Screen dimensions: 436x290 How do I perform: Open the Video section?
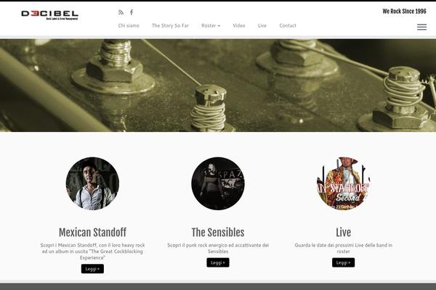pyautogui.click(x=239, y=25)
